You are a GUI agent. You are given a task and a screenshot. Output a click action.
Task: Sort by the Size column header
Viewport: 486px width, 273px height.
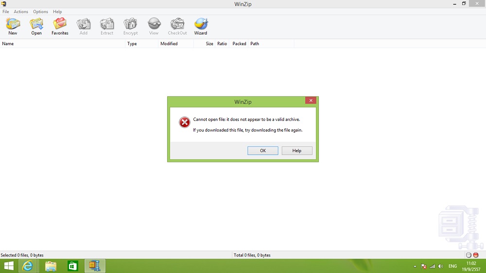coord(204,44)
